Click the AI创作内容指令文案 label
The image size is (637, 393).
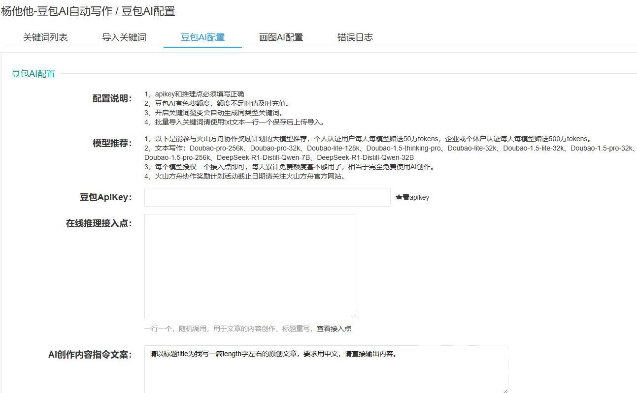click(x=90, y=355)
